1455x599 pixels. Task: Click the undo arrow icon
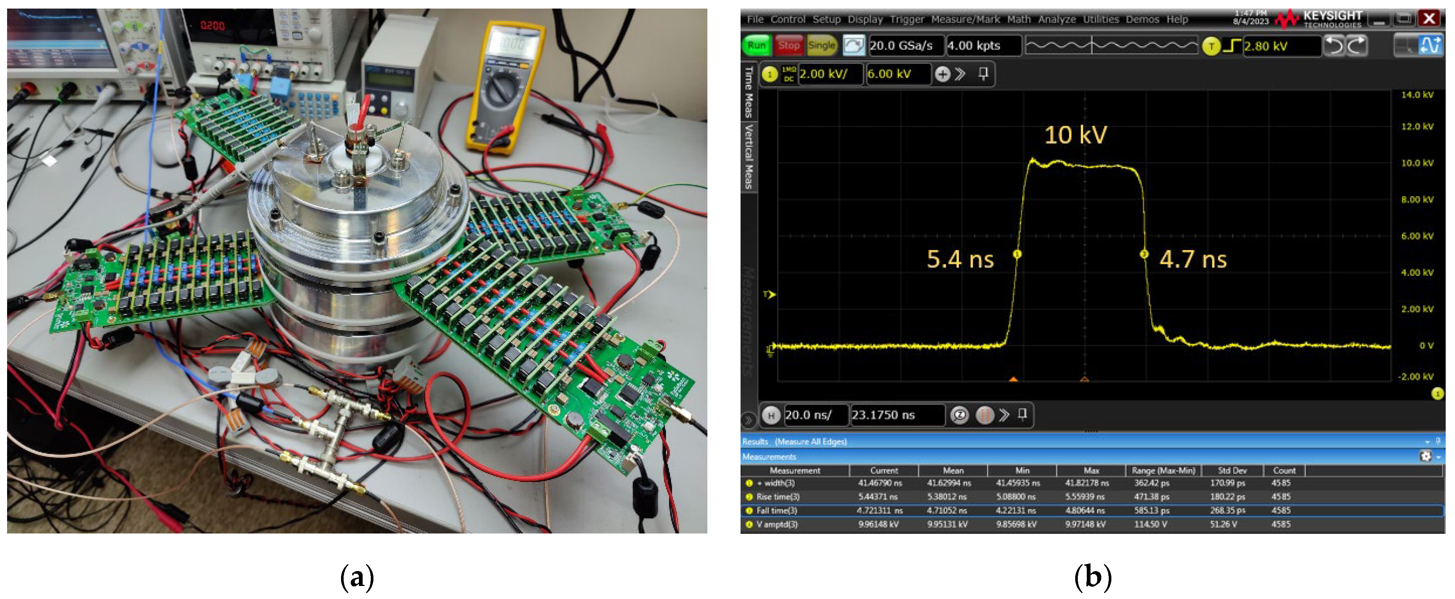[1334, 46]
